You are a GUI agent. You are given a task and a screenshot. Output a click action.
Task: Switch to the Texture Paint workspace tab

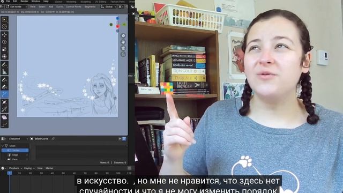coord(117,2)
